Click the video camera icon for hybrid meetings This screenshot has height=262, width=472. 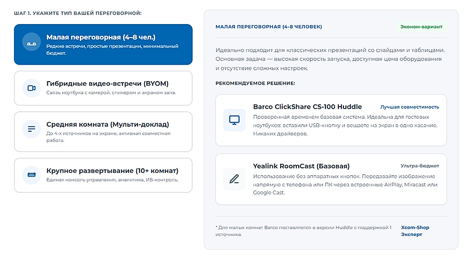tap(32, 88)
